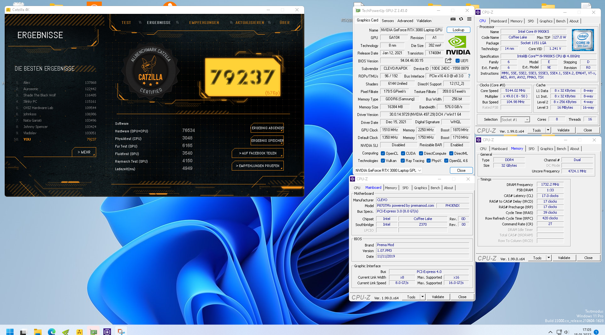Toggle the DirectCompute checkbox

(x=421, y=153)
